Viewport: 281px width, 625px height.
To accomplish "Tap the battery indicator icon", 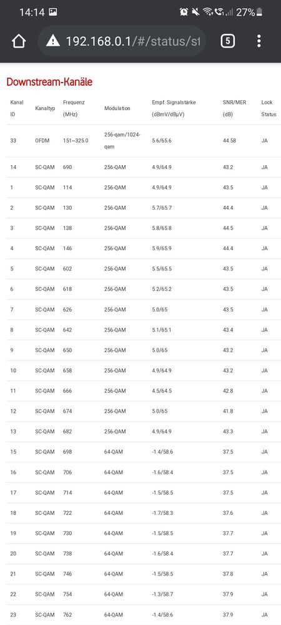I will click(x=260, y=12).
